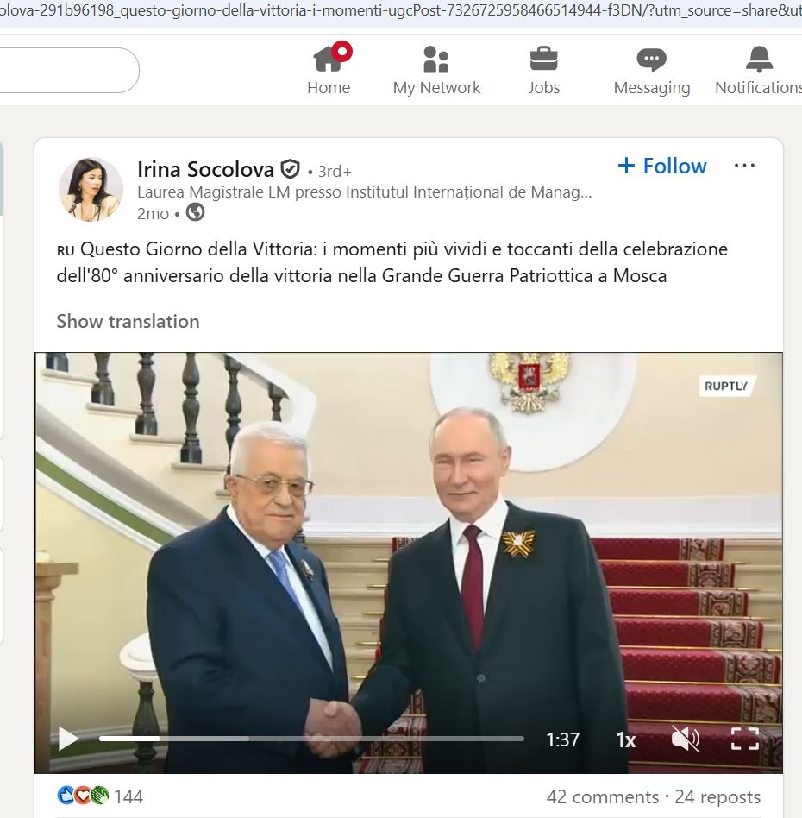The image size is (802, 818).
Task: Toggle fullscreen video mode
Action: point(744,738)
